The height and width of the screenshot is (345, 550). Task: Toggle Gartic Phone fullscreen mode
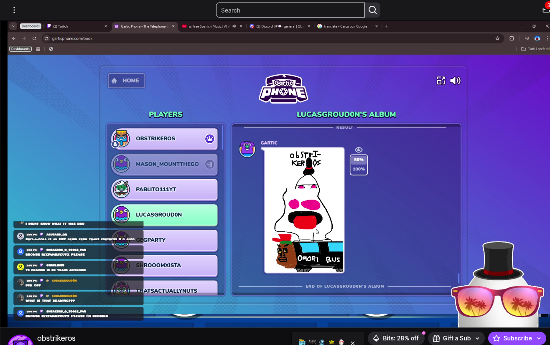pos(441,81)
